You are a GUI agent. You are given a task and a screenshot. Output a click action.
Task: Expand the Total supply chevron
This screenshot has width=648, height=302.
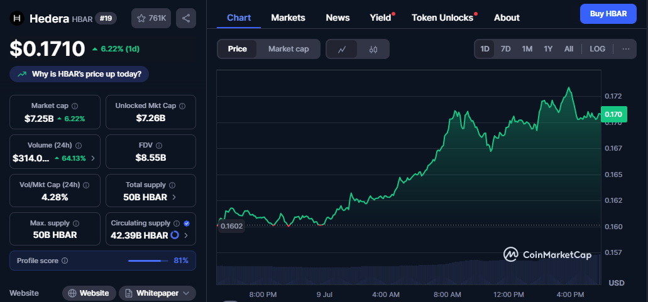coord(174,197)
